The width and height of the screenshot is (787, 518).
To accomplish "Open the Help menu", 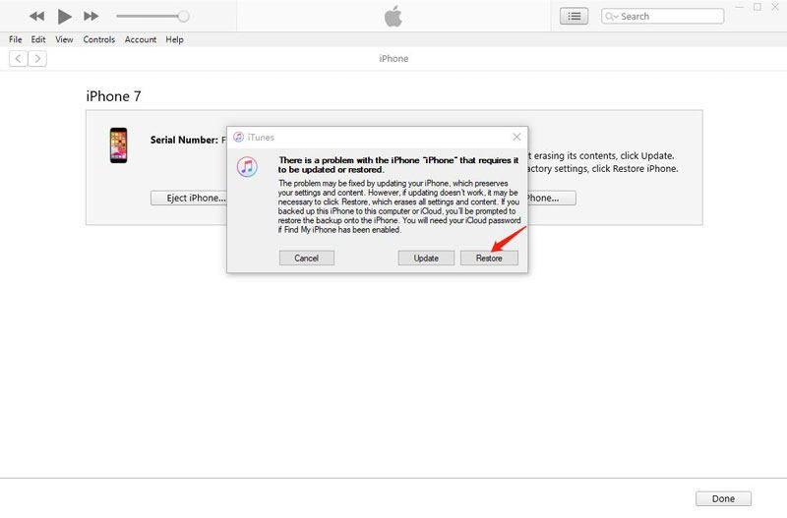I will click(174, 40).
